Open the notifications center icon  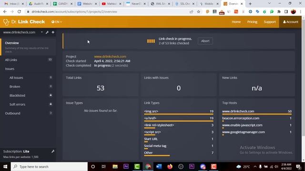point(298,167)
